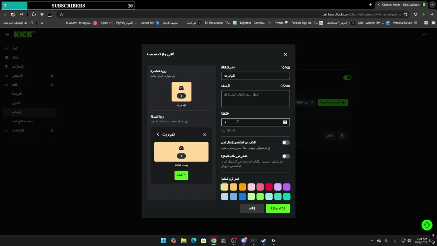Expand the الاستديو sidebar section

[x=6, y=76]
